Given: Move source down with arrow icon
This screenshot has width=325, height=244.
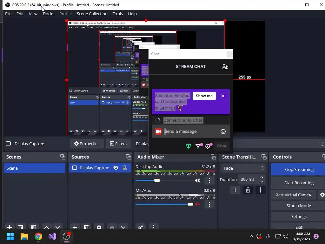Looking at the screenshot, I should coord(123,227).
